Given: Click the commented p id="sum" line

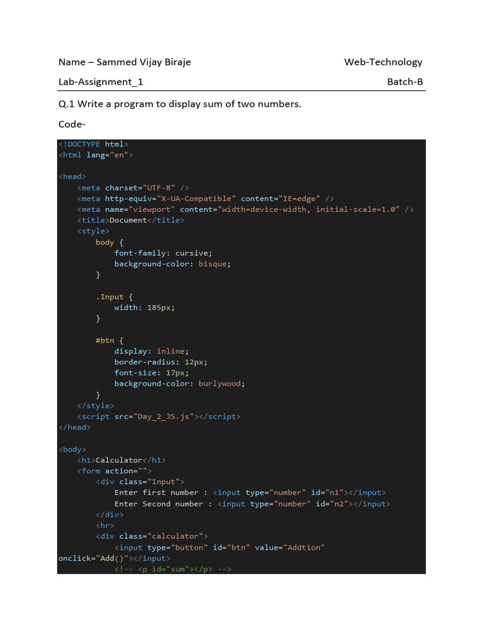Looking at the screenshot, I should pyautogui.click(x=172, y=569).
